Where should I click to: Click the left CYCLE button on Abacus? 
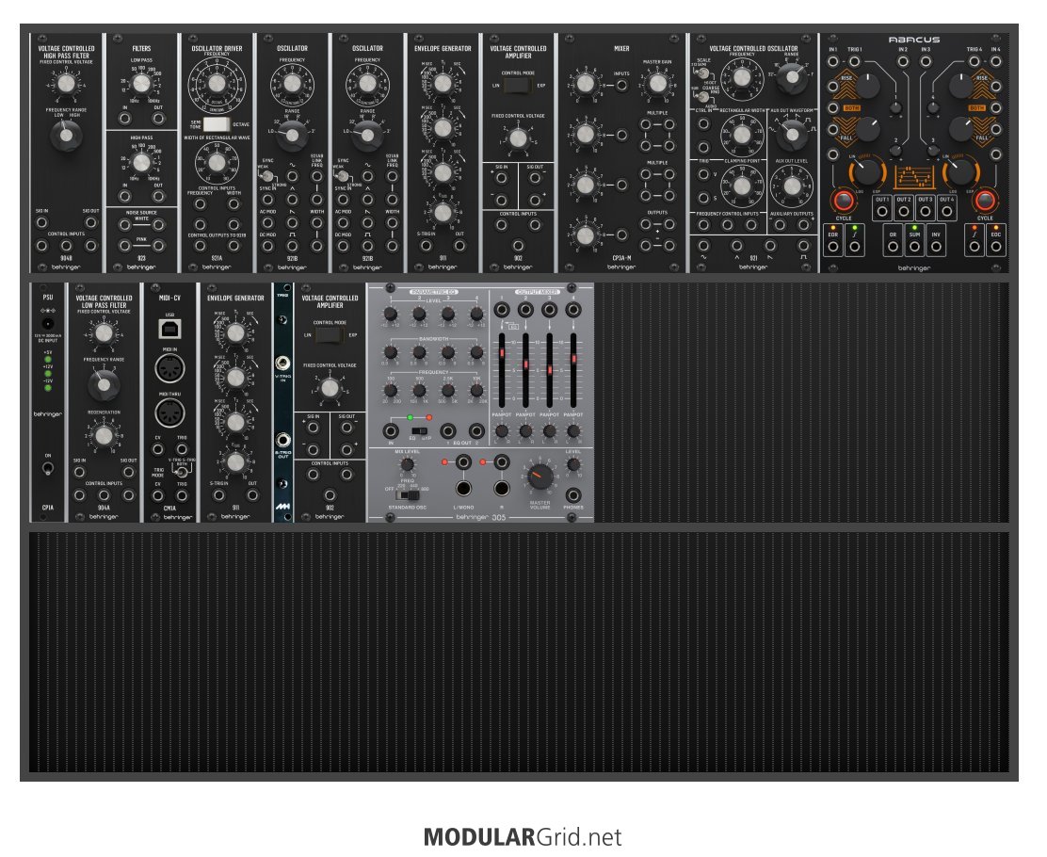coord(844,201)
